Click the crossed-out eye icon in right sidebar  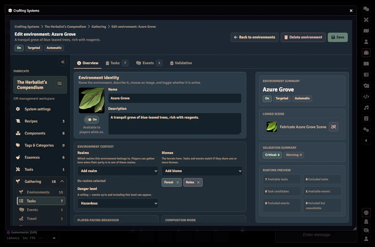(366, 230)
